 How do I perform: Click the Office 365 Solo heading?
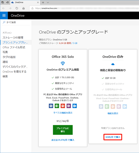coord(63,57)
